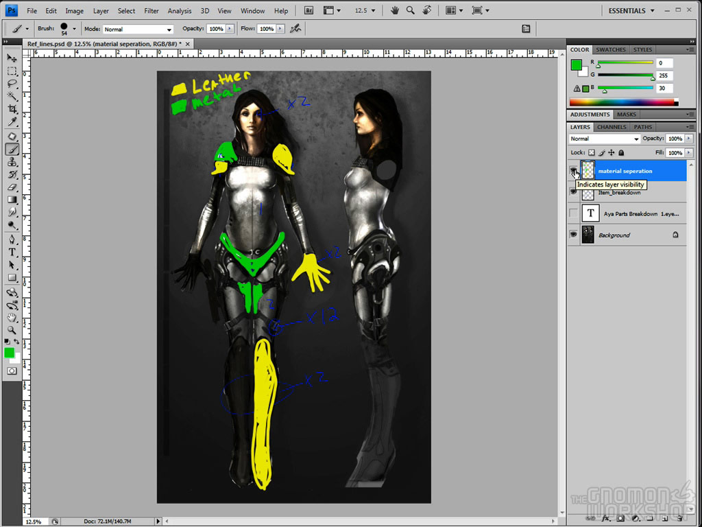Select the Pen tool
702x527 pixels.
pos(12,239)
